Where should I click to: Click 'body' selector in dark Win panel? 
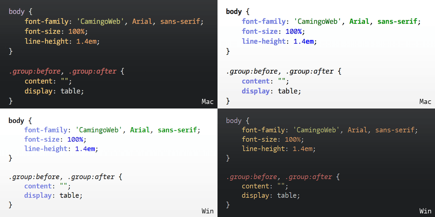[x=234, y=121]
